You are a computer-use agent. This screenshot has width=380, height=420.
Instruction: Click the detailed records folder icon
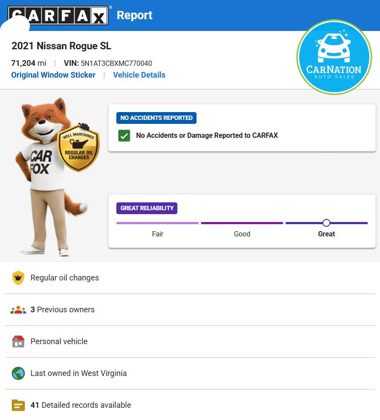[x=18, y=405]
